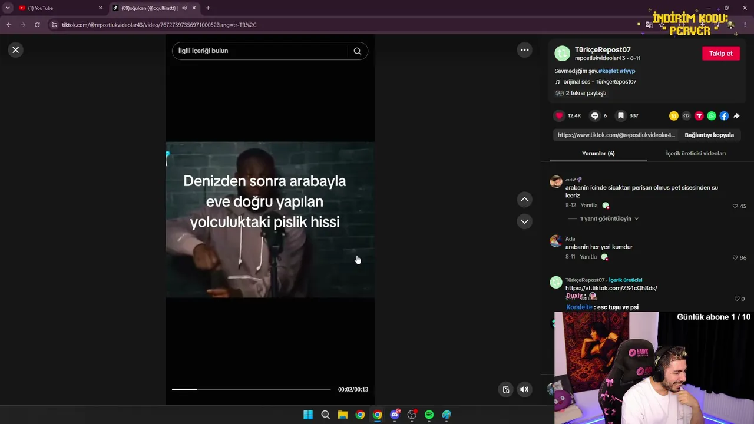Open the #fyyp hashtag
The width and height of the screenshot is (754, 424).
pyautogui.click(x=627, y=71)
